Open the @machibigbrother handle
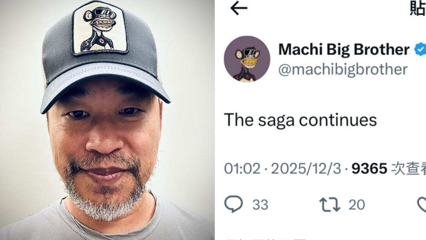 [x=343, y=69]
